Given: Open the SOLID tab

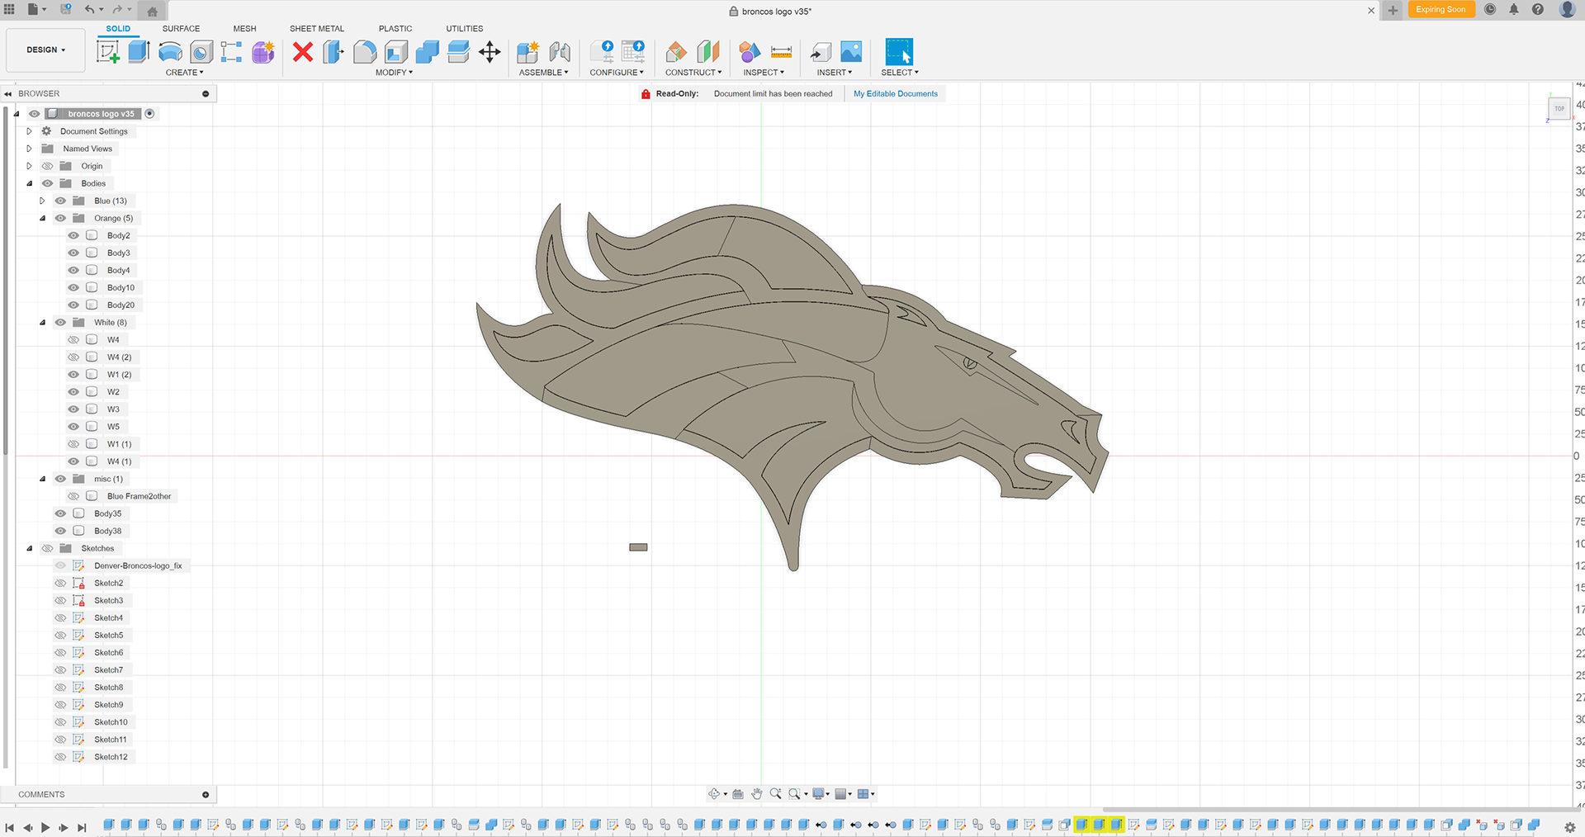Looking at the screenshot, I should click(x=118, y=28).
